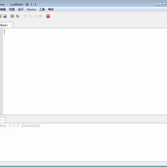Screen dimensions: 167x167
Task: Stop the backend with red STOP icon
Action: coord(48,16)
